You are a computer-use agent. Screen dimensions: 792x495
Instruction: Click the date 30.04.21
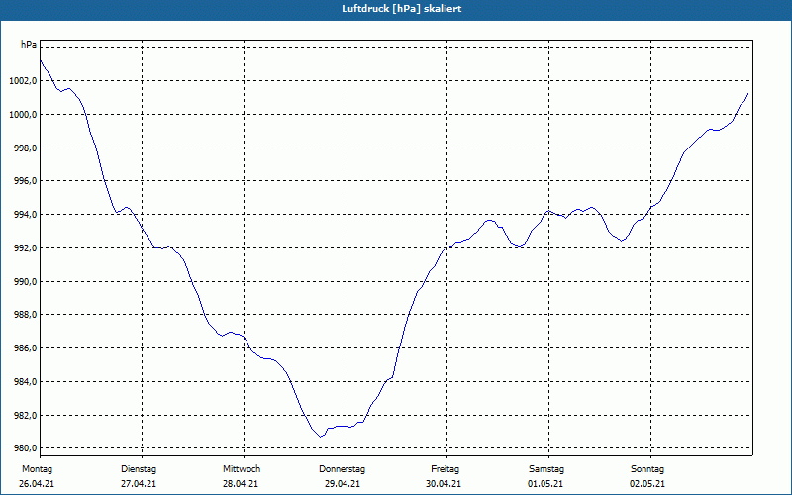click(444, 484)
